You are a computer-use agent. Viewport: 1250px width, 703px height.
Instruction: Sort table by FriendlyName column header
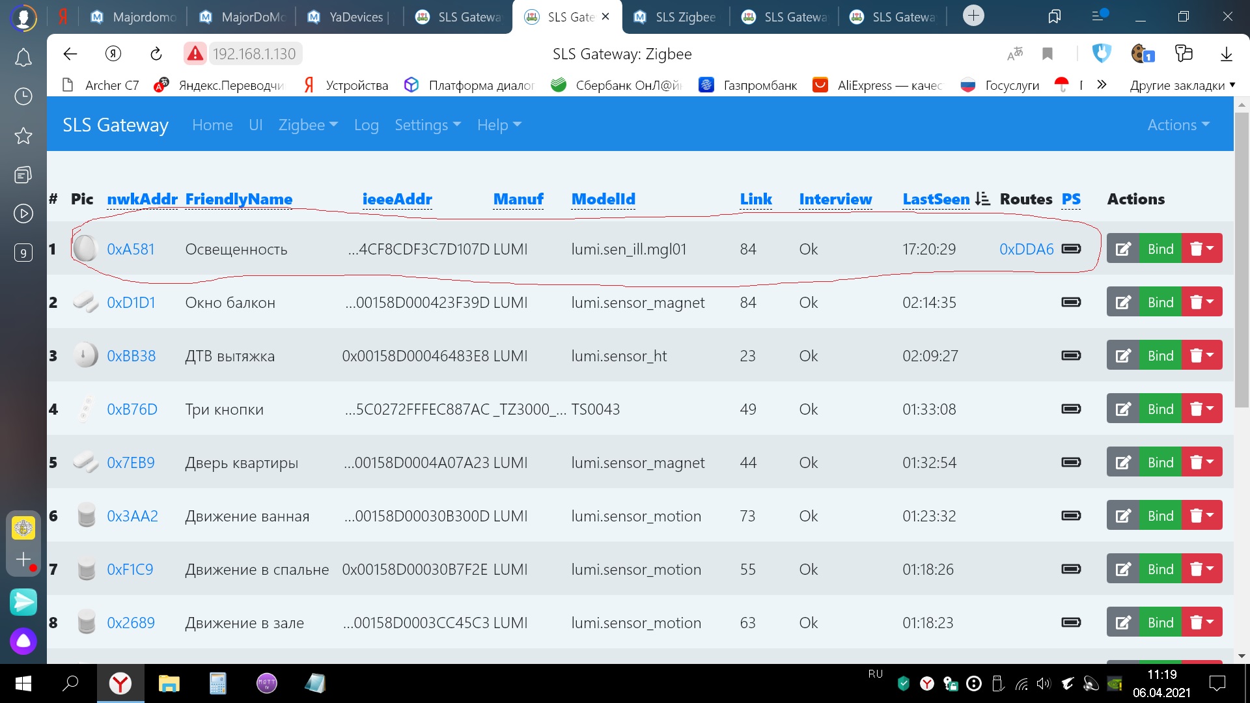click(238, 199)
